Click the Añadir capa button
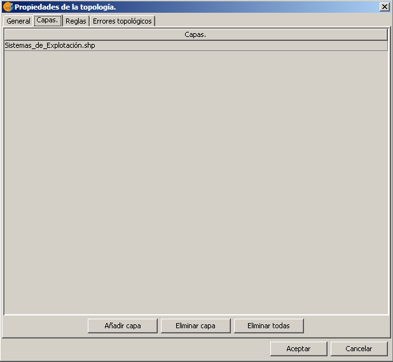Image resolution: width=393 pixels, height=362 pixels. point(123,326)
